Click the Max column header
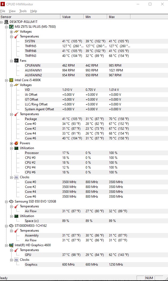This screenshot has width=168, height=281. pos(119,17)
